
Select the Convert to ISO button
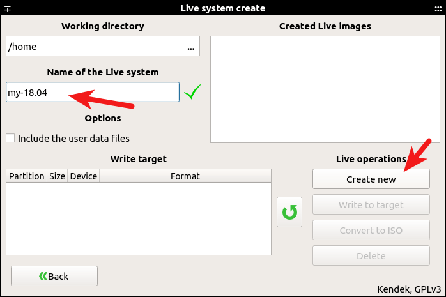[371, 231]
